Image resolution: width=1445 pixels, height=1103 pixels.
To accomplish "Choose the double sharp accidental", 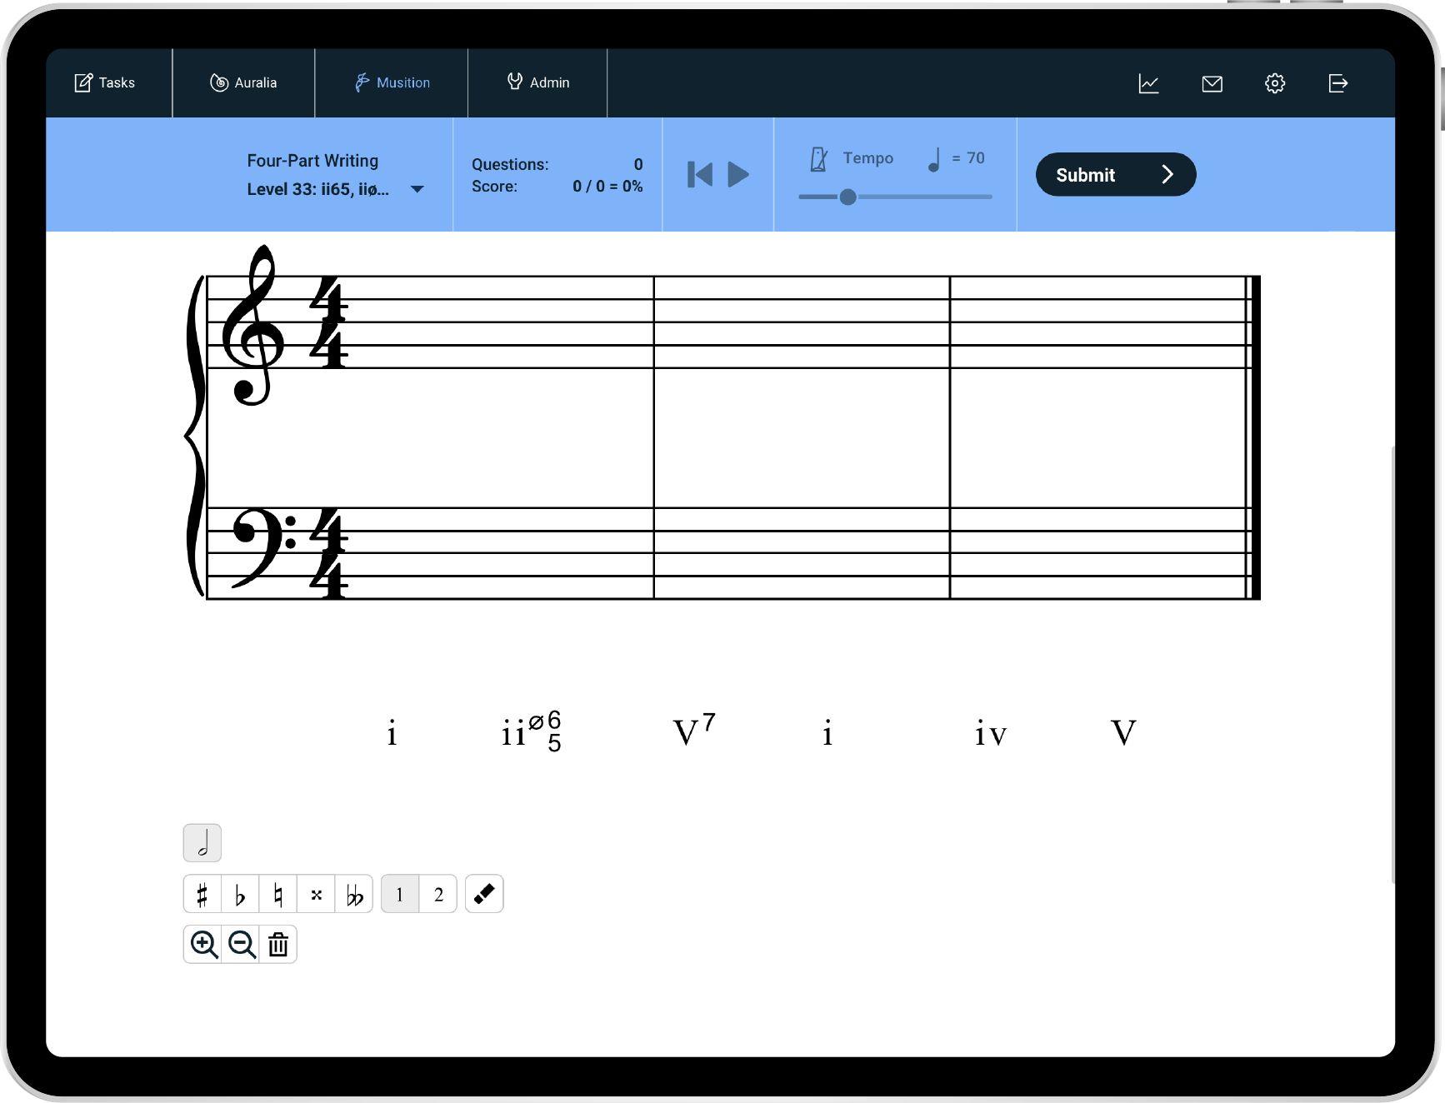I will pyautogui.click(x=317, y=895).
